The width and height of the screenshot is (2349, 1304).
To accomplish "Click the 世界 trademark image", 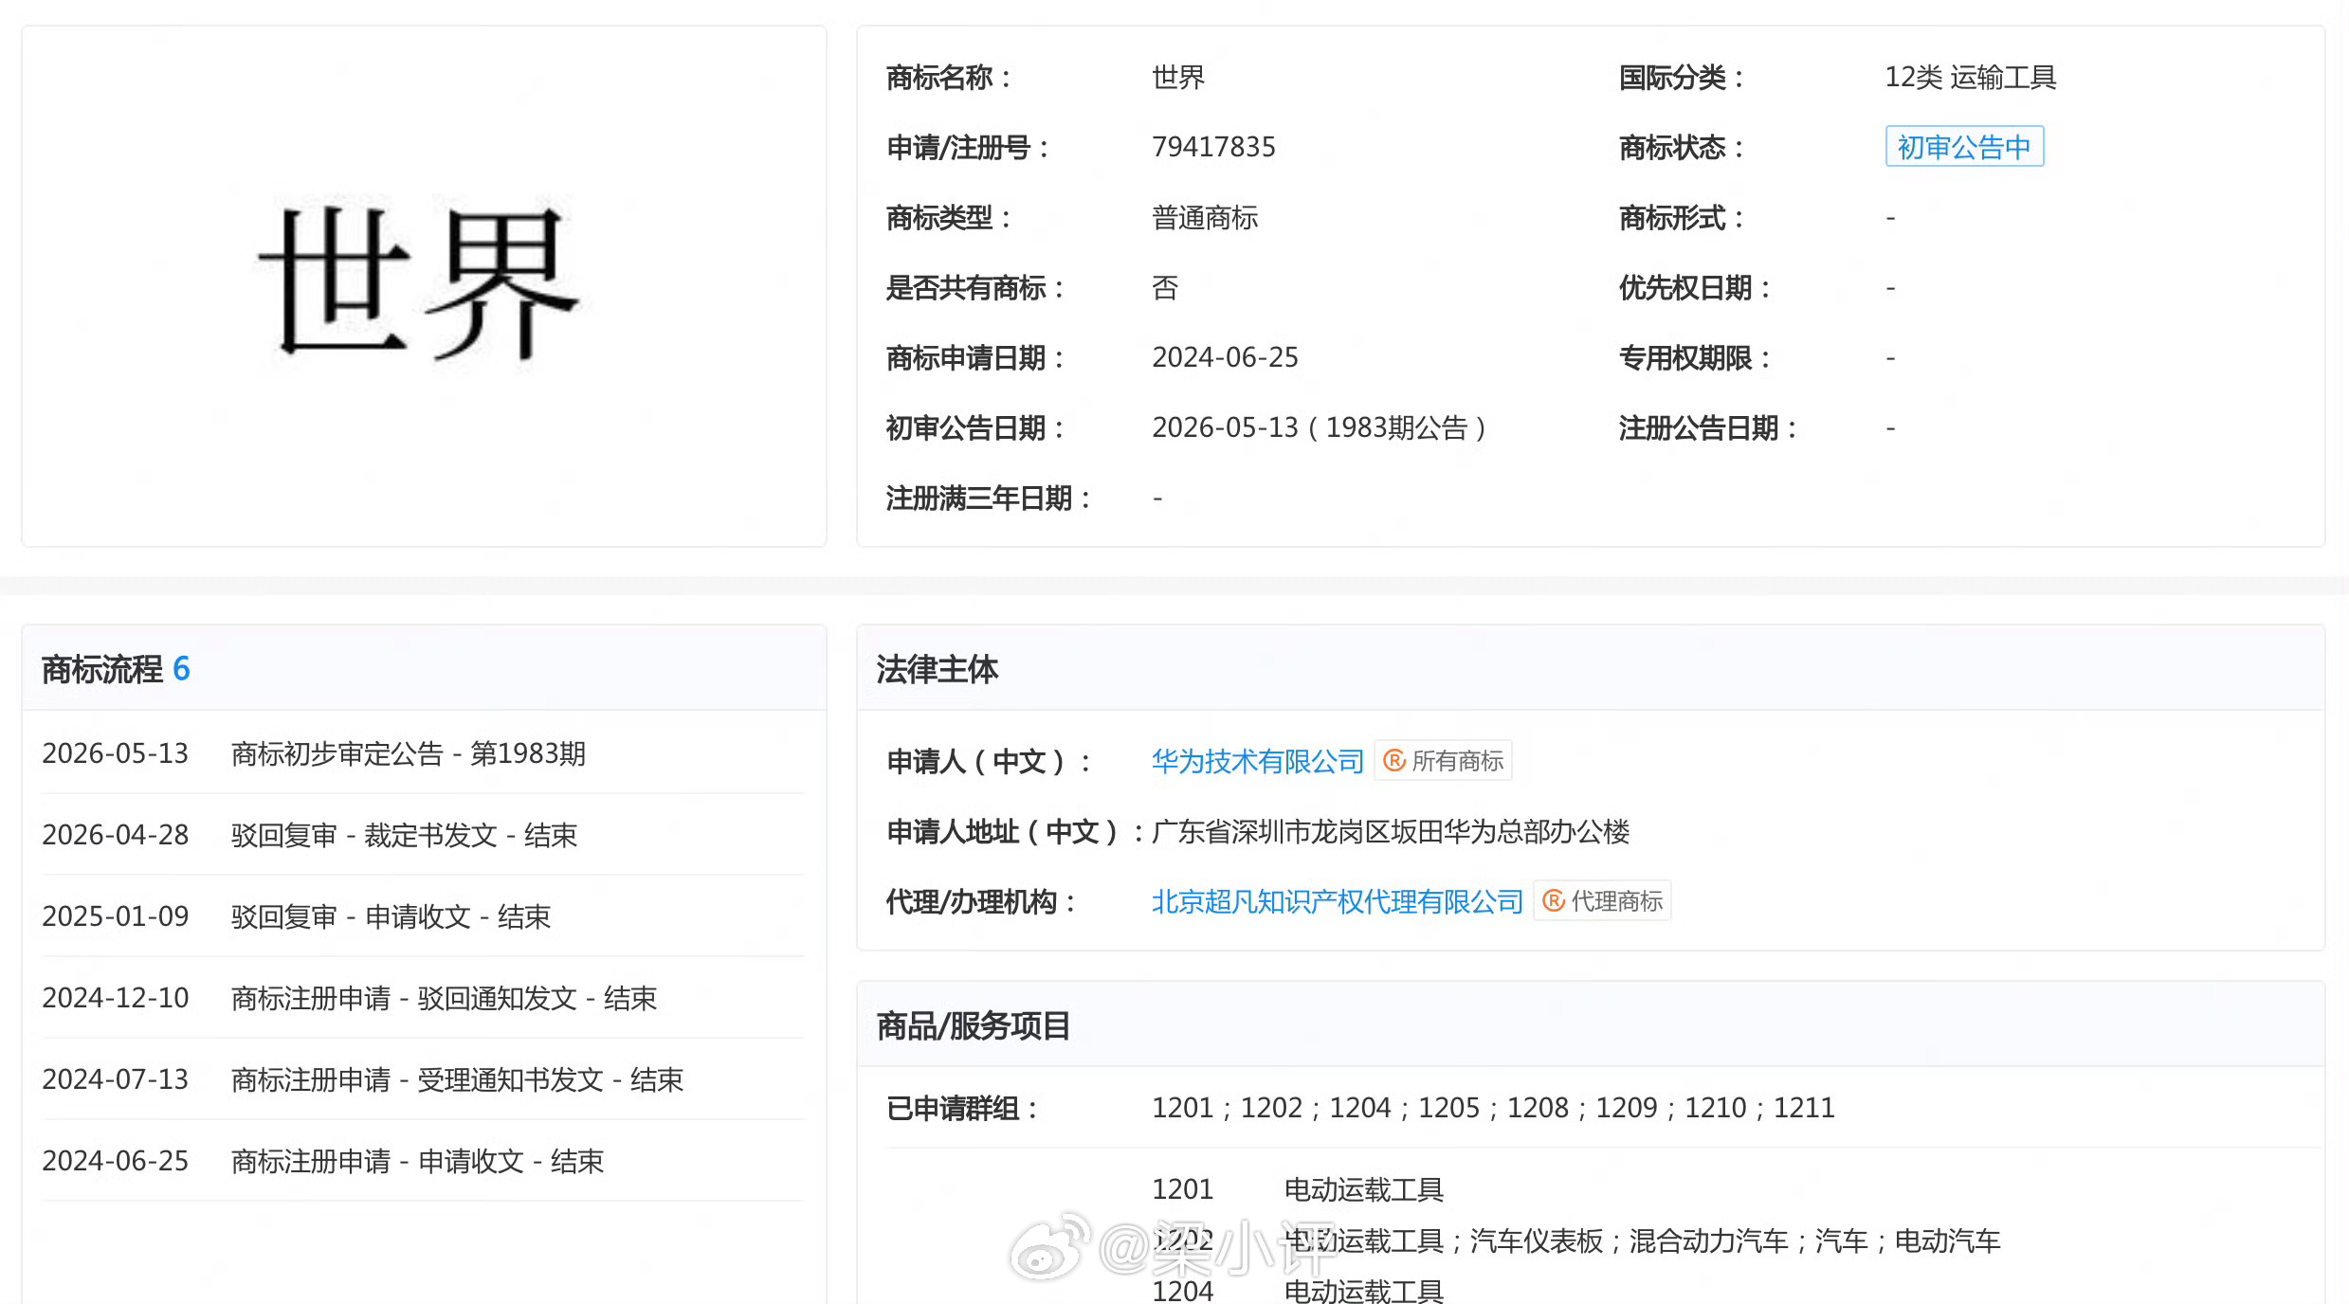I will click(x=418, y=282).
